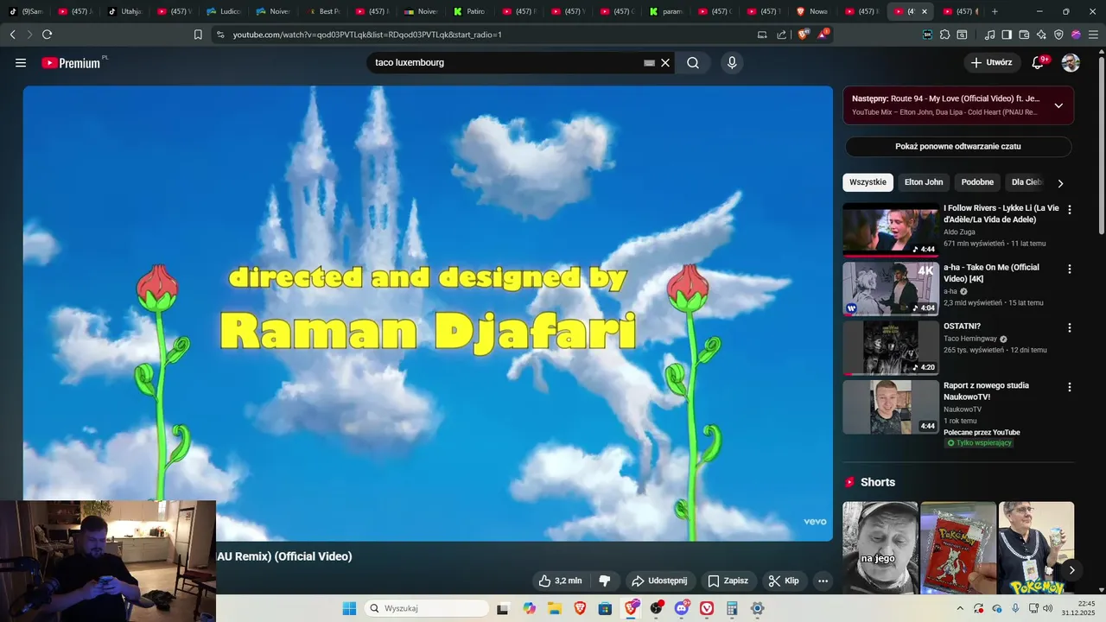Open options for I Follow Rivers video
The height and width of the screenshot is (622, 1106).
coord(1070,210)
